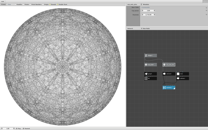Enable the Point Numbers checkbox
This screenshot has height=130, width=208.
[30, 5]
